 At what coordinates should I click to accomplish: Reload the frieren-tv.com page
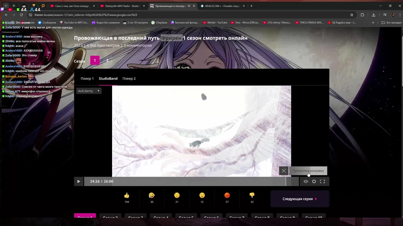click(21, 15)
